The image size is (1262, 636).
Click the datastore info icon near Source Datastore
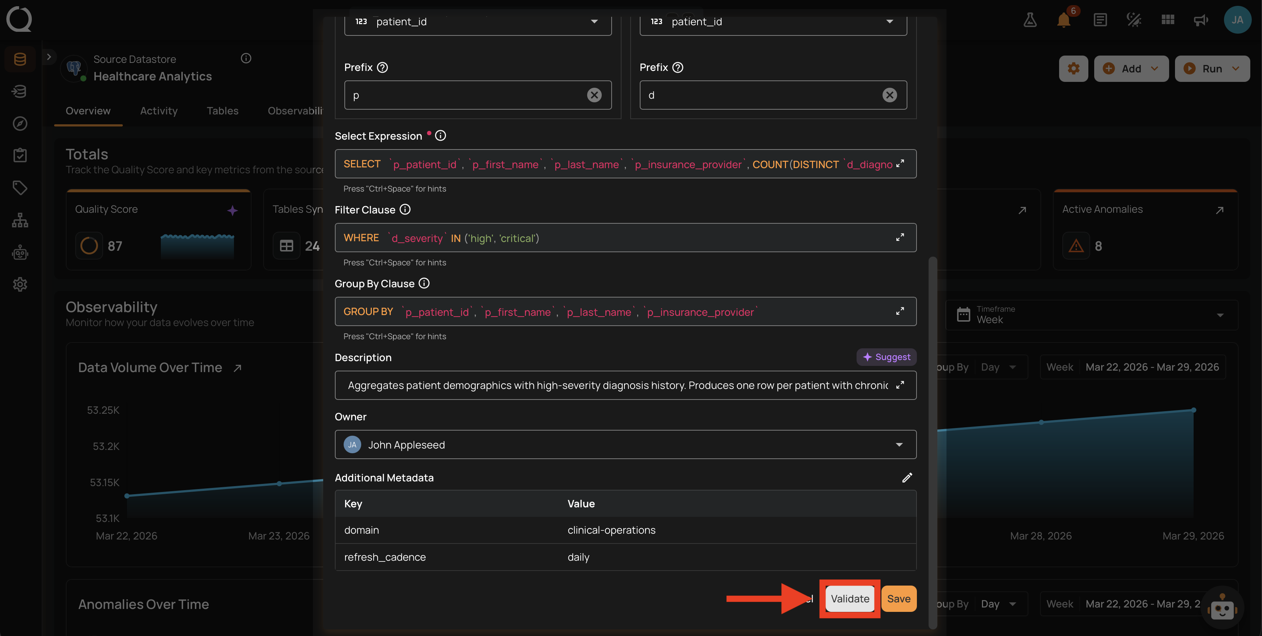pyautogui.click(x=246, y=58)
